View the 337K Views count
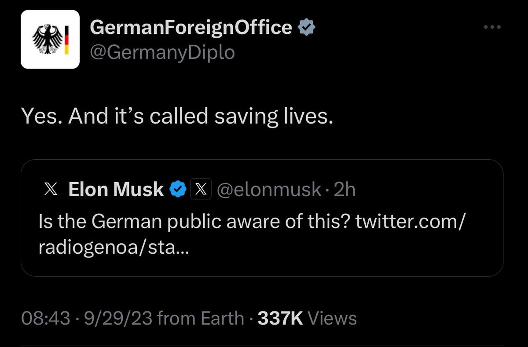The width and height of the screenshot is (528, 347). point(307,318)
